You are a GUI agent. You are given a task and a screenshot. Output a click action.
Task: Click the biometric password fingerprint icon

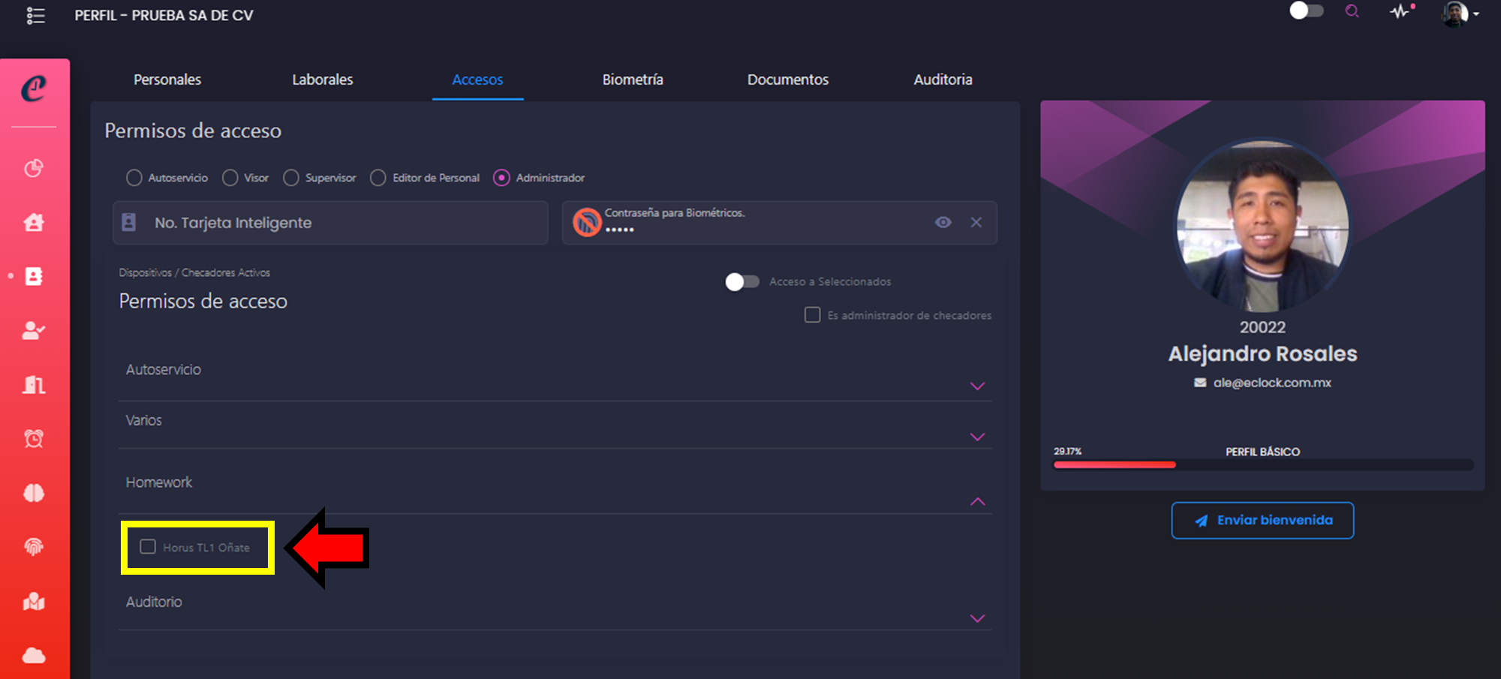587,222
